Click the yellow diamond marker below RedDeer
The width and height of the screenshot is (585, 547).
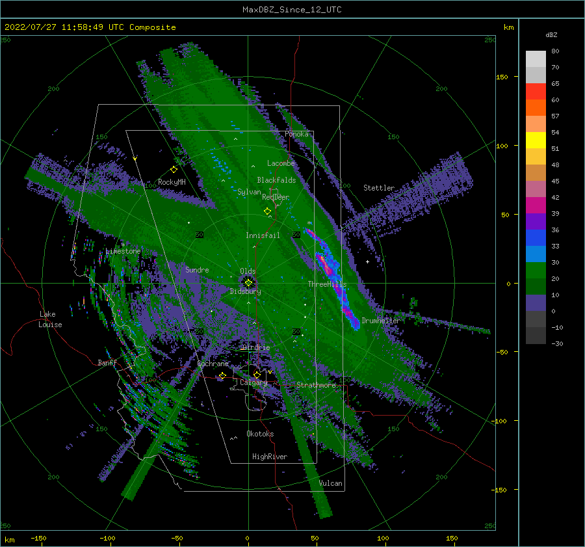click(x=268, y=211)
